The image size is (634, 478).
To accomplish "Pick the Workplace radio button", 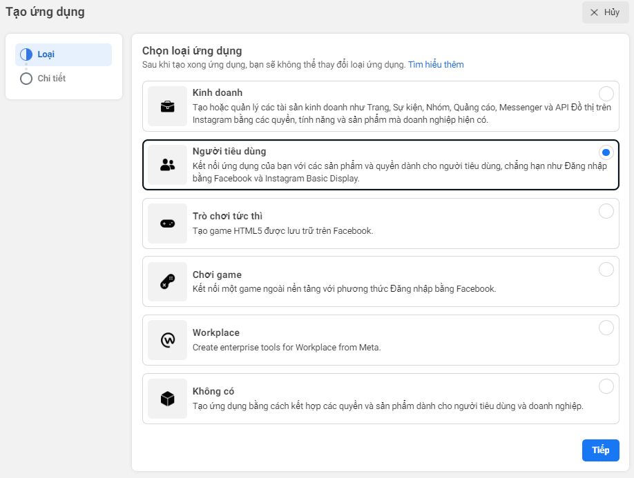I will 606,328.
